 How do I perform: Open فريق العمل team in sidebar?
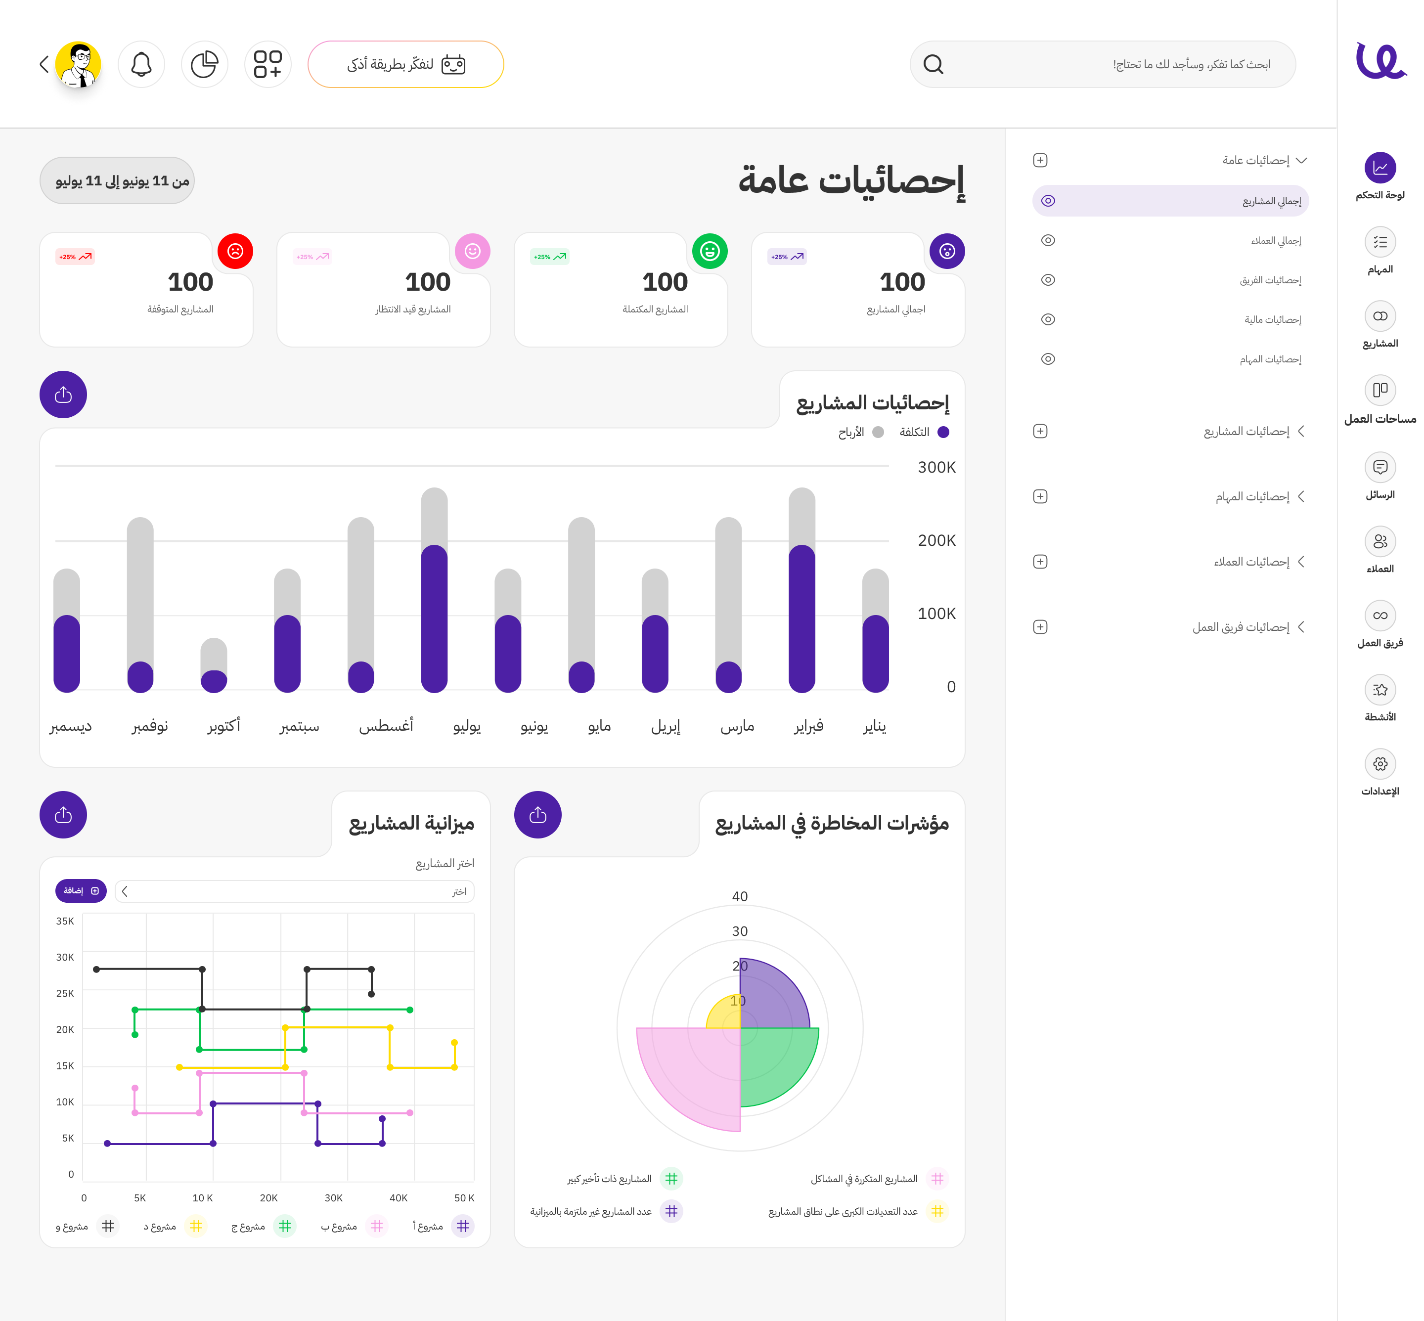click(x=1379, y=624)
